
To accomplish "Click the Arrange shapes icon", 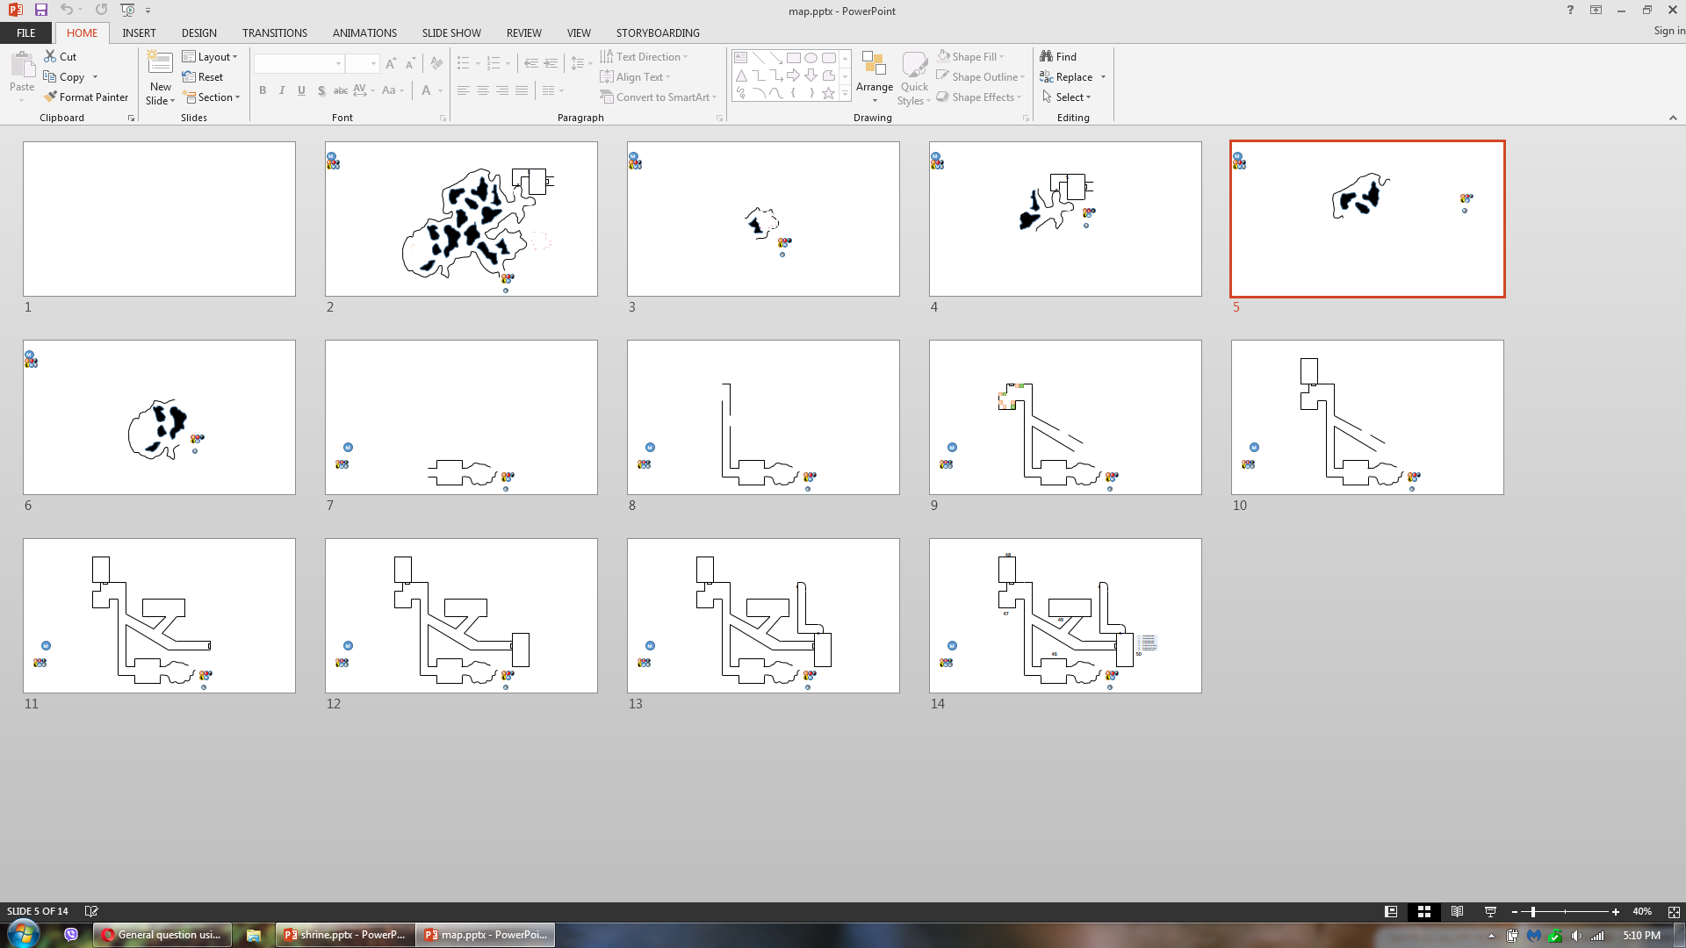I will pyautogui.click(x=874, y=64).
